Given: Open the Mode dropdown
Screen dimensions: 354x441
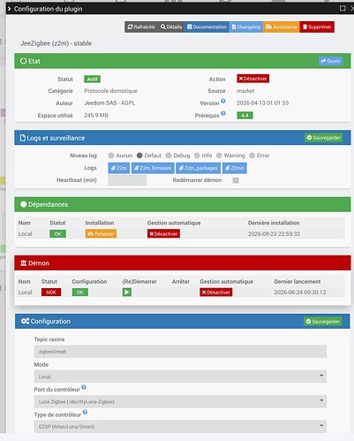Looking at the screenshot, I should pos(180,376).
